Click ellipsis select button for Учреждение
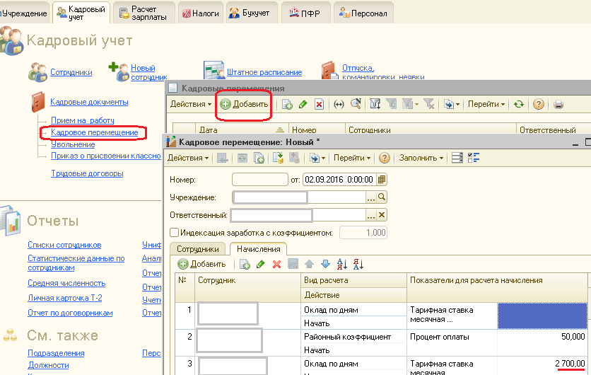 click(371, 197)
